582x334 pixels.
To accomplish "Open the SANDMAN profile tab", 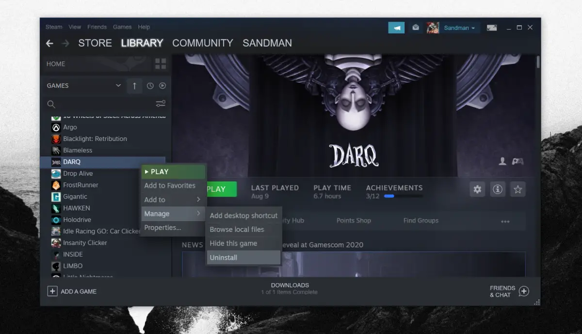I will coord(267,43).
